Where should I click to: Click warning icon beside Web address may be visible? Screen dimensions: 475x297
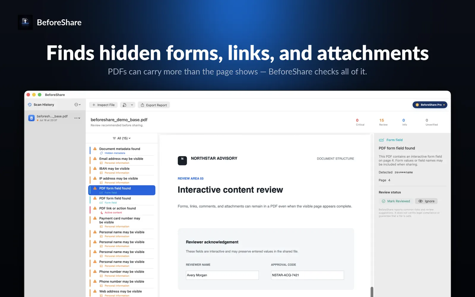pos(95,291)
